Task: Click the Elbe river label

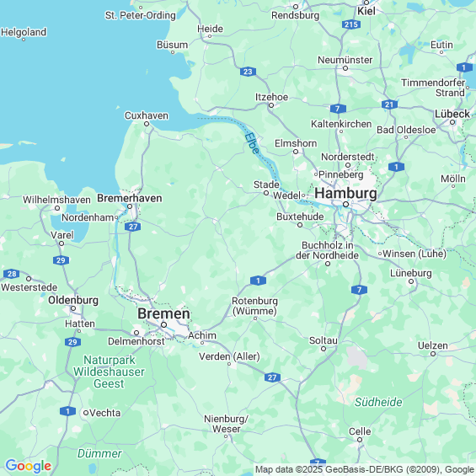Action: pyautogui.click(x=252, y=143)
